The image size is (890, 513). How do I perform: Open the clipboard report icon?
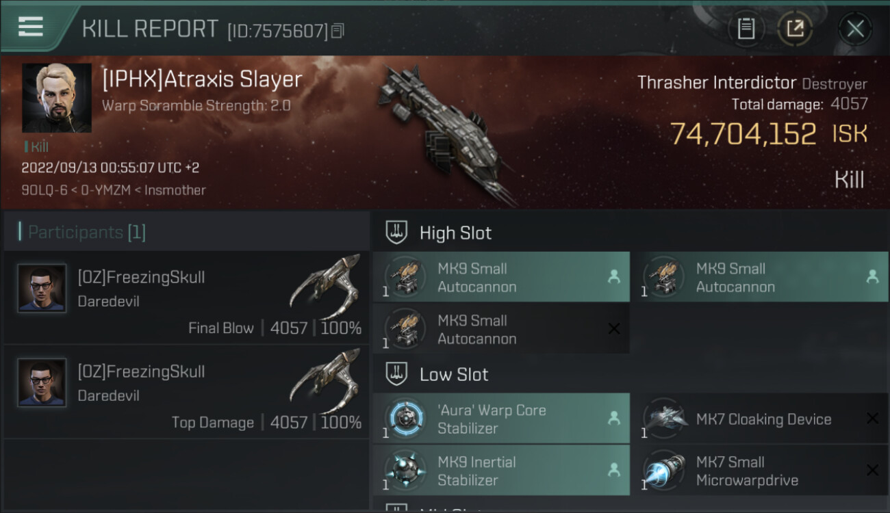(746, 29)
